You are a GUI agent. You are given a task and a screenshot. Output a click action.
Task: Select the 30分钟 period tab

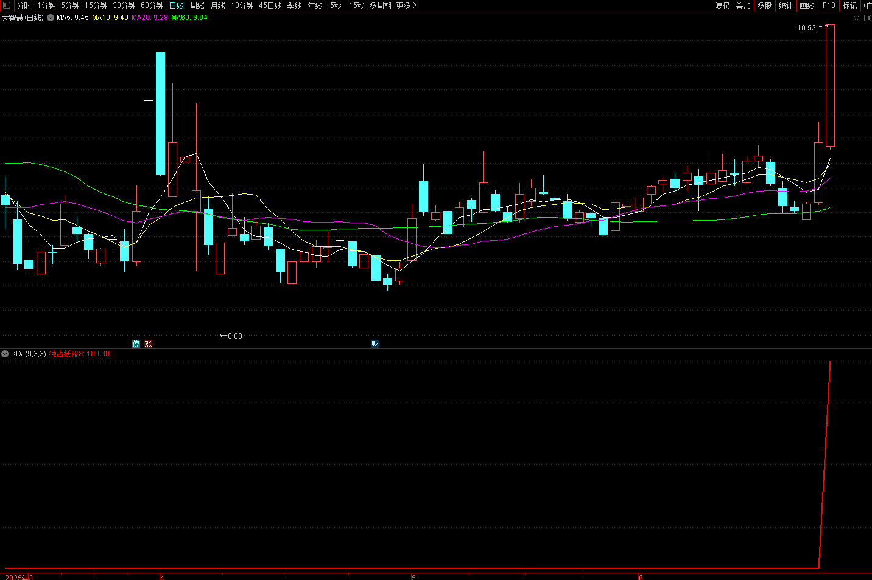tap(124, 5)
